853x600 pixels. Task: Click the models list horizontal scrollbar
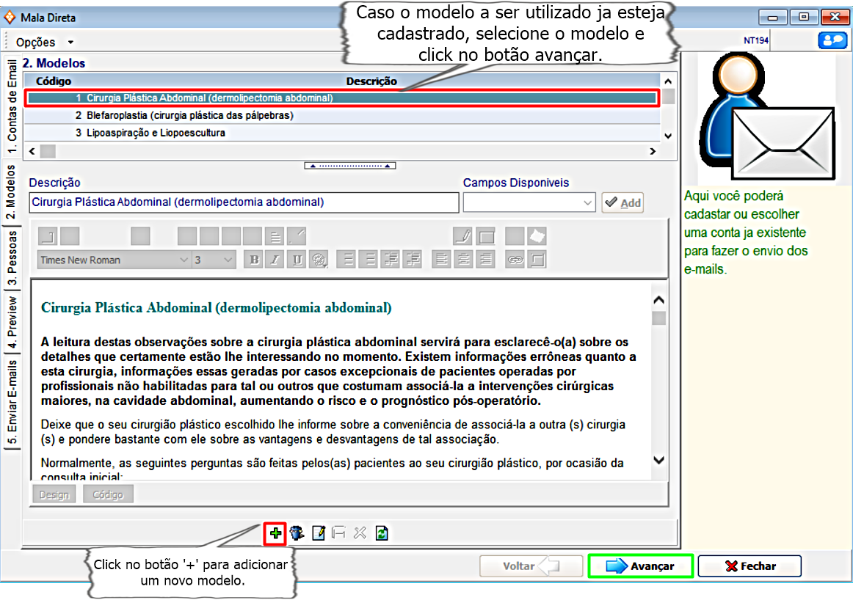345,151
